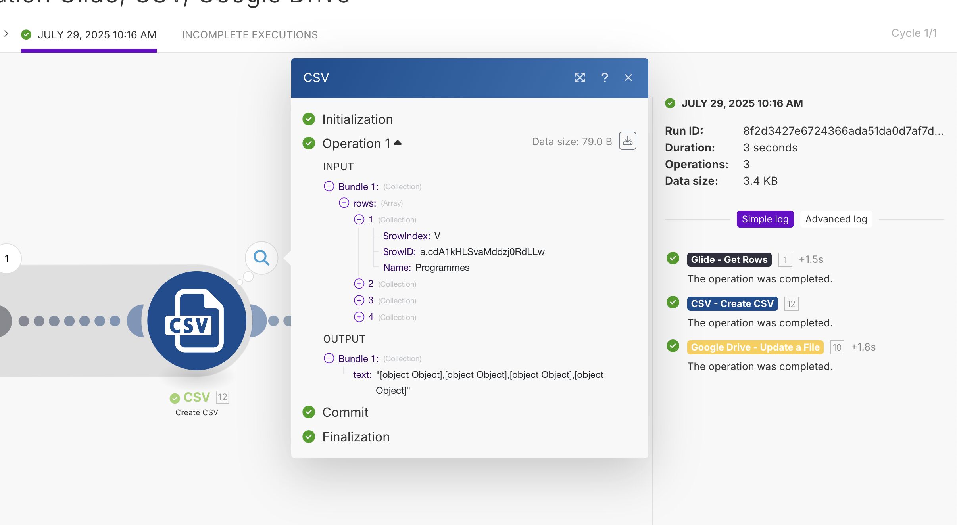Expand row 2 collection
The image size is (957, 525).
tap(359, 284)
